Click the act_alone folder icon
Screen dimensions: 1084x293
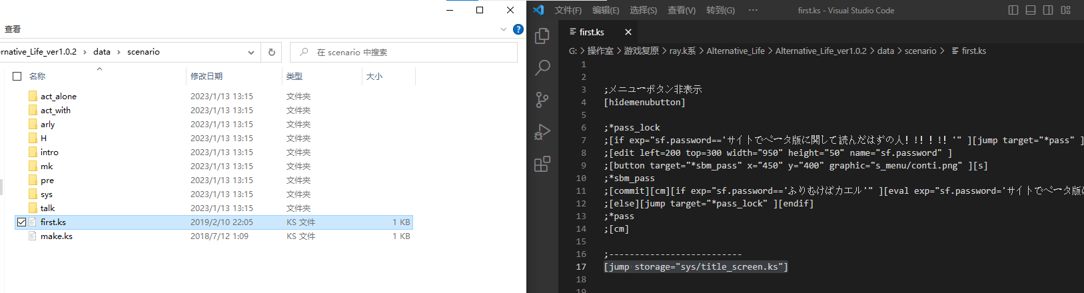pos(33,96)
